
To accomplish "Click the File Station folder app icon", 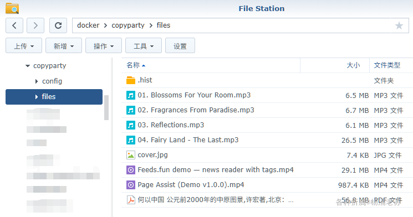I will [12, 8].
